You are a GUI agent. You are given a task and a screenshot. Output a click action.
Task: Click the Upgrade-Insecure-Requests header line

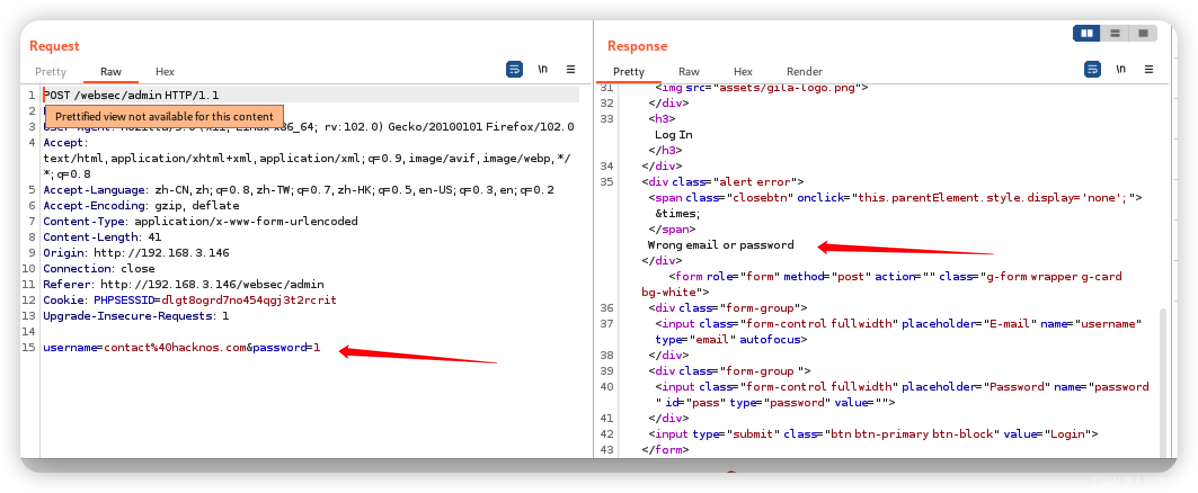point(136,316)
